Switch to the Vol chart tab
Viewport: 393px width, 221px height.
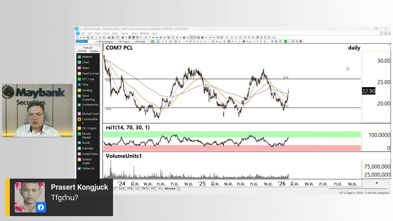(x=137, y=189)
